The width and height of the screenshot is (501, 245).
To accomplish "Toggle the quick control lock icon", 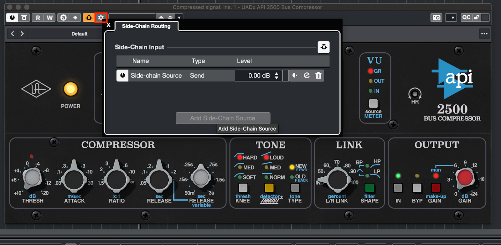I will pyautogui.click(x=477, y=18).
